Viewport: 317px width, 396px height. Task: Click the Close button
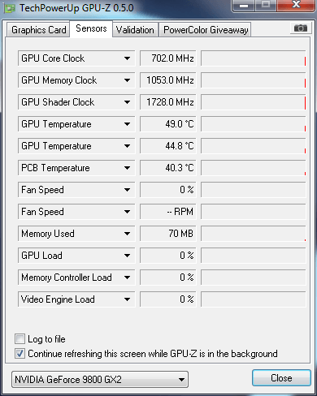tap(281, 378)
